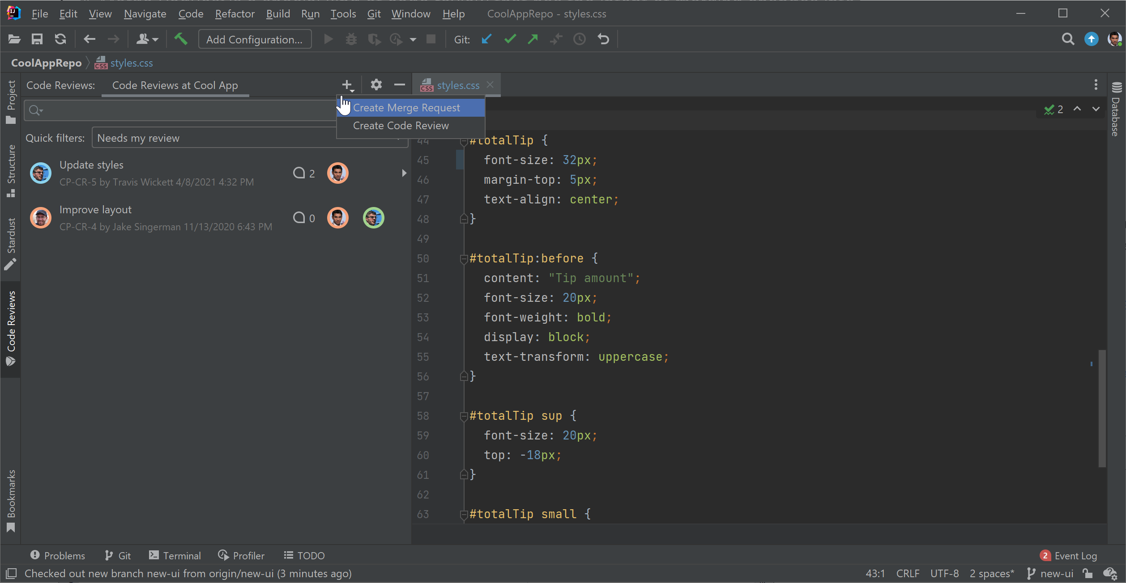The height and width of the screenshot is (583, 1126).
Task: Save all files with the floppy disk icon
Action: (x=37, y=39)
